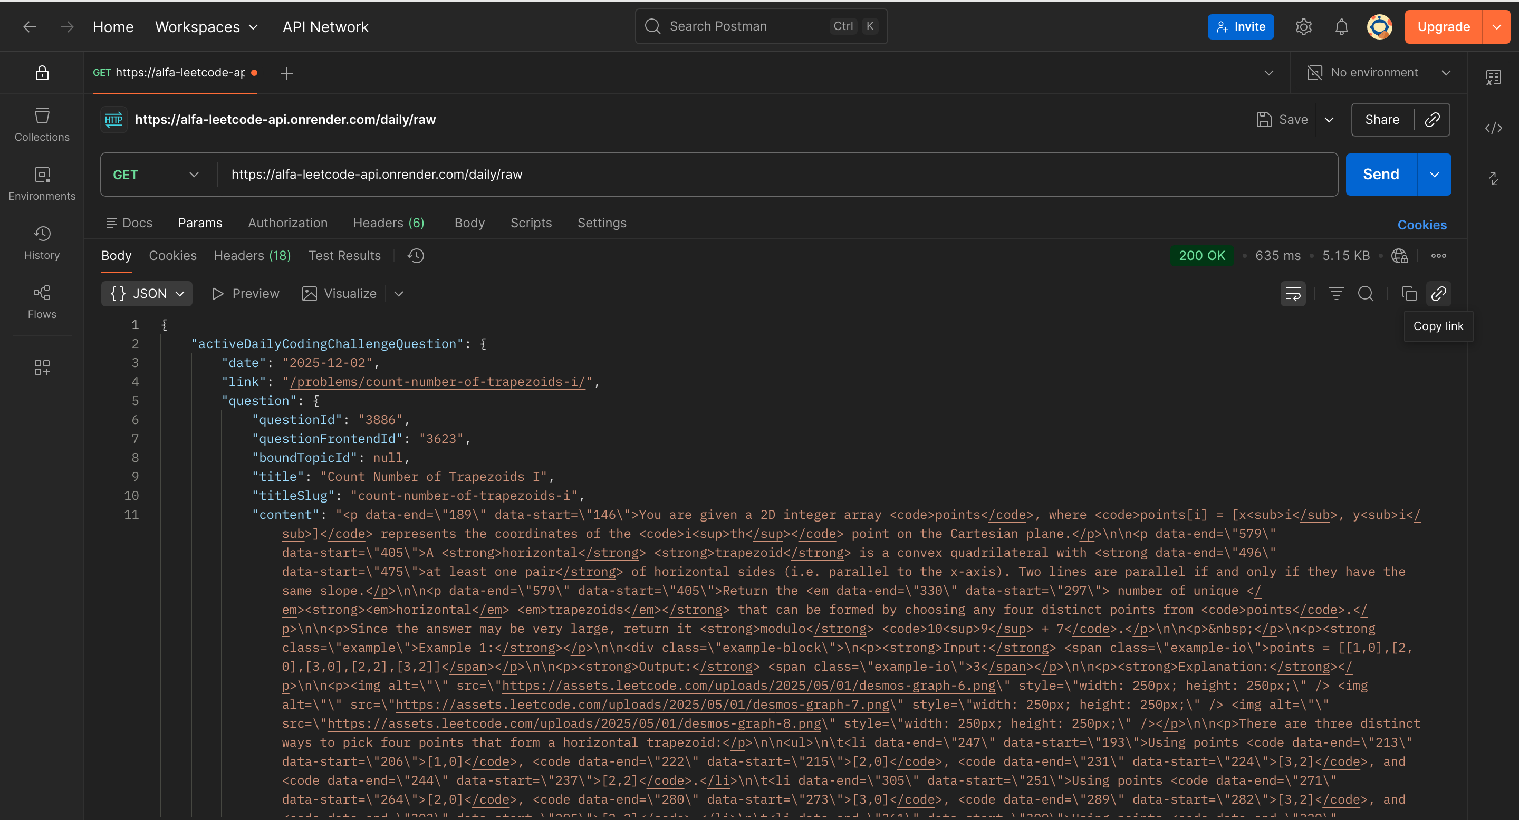The width and height of the screenshot is (1519, 820).
Task: Click the search response magnifier icon
Action: (1366, 294)
